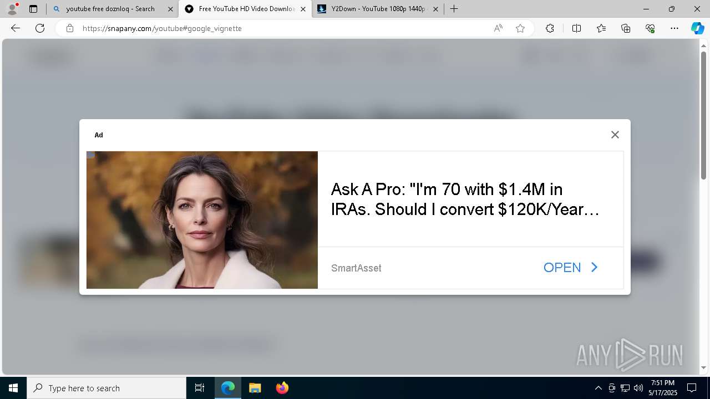
Task: Open the clock showing 7:51 PM
Action: (x=663, y=388)
